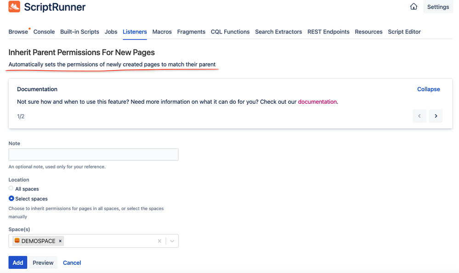Click the 'Documentation' panel heading
Image resolution: width=459 pixels, height=273 pixels.
pos(37,89)
